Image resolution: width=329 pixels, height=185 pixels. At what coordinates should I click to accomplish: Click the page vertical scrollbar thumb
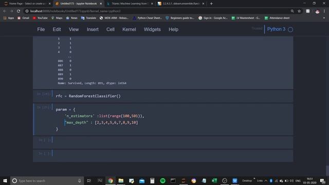pos(327,171)
